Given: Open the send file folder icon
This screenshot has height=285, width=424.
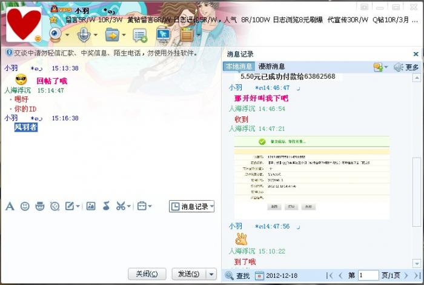Looking at the screenshot, I should pyautogui.click(x=112, y=35).
